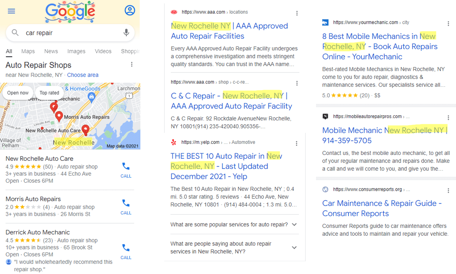The height and width of the screenshot is (274, 456).
Task: Open options for Auto Repair Shops panel
Action: 131,65
